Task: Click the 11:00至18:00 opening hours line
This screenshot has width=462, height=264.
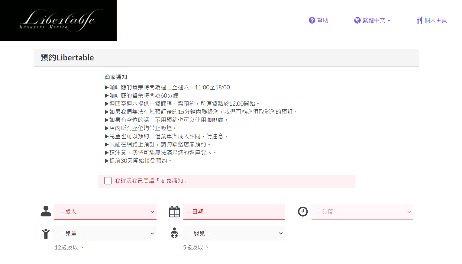Action: coord(167,87)
